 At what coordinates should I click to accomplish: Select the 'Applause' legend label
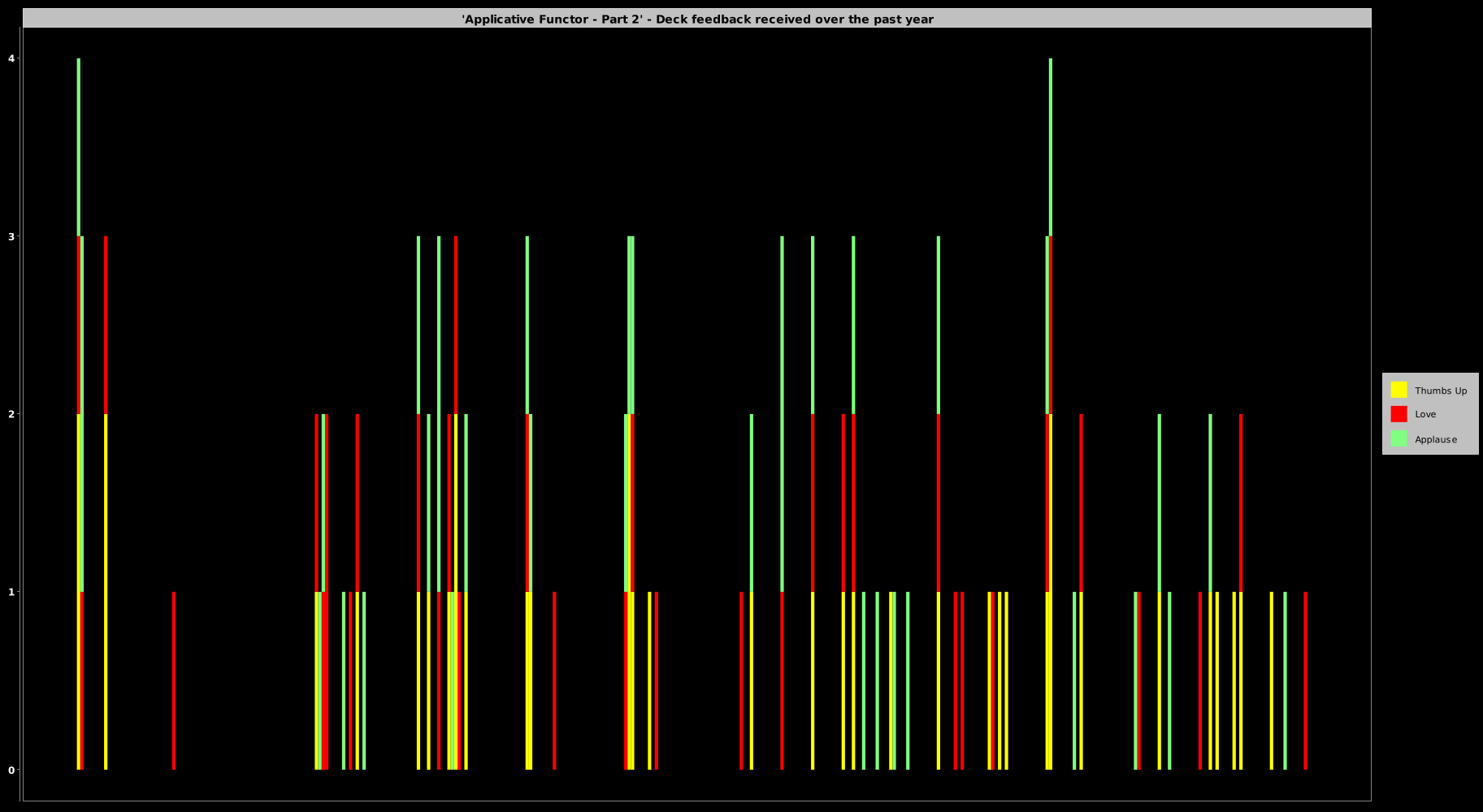[1436, 439]
